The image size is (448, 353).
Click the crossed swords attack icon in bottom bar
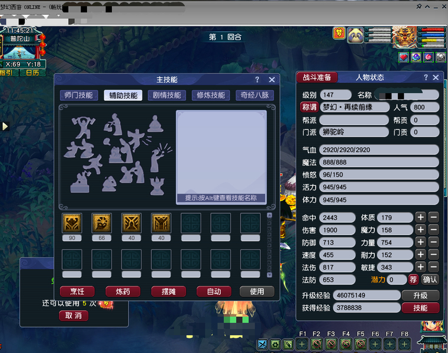(262, 344)
